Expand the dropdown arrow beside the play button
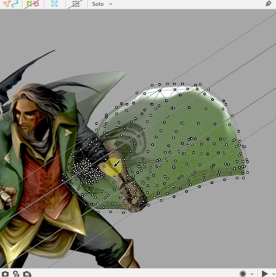The height and width of the screenshot is (277, 276). [x=274, y=274]
